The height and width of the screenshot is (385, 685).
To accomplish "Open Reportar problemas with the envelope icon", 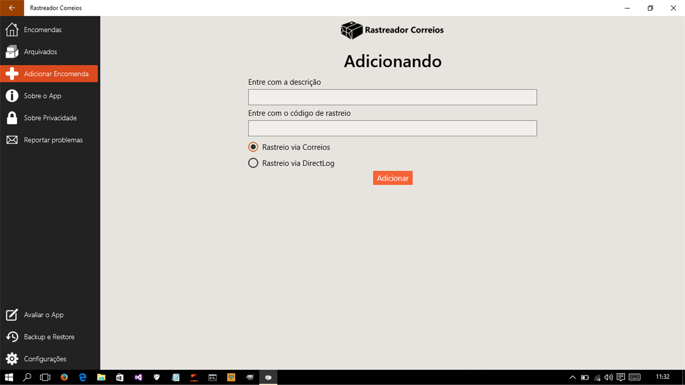I will pos(50,140).
